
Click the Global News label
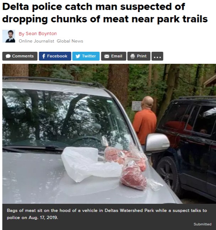70,41
